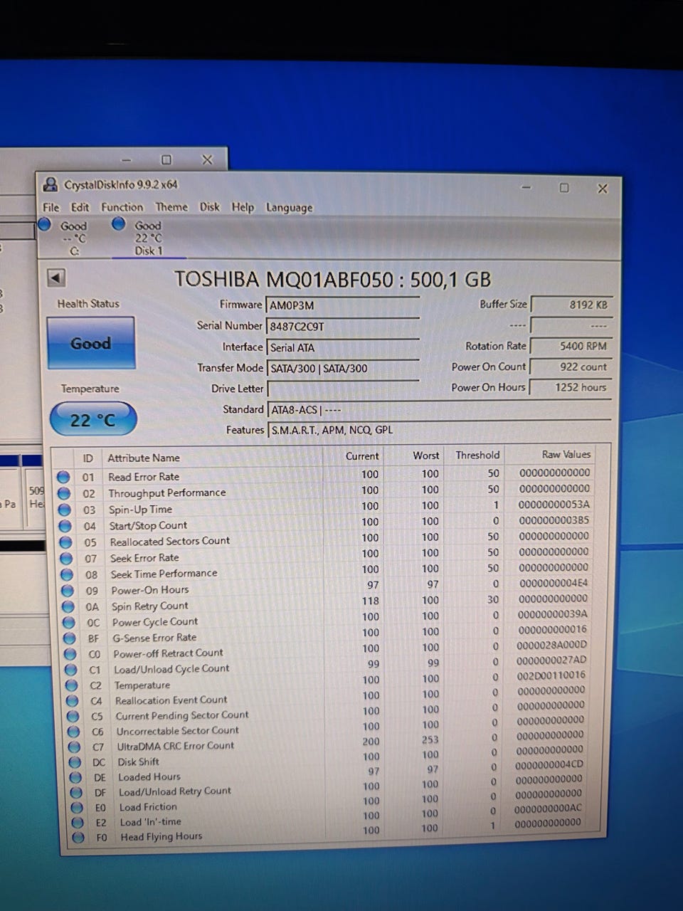
Task: Open the File menu
Action: 51,207
